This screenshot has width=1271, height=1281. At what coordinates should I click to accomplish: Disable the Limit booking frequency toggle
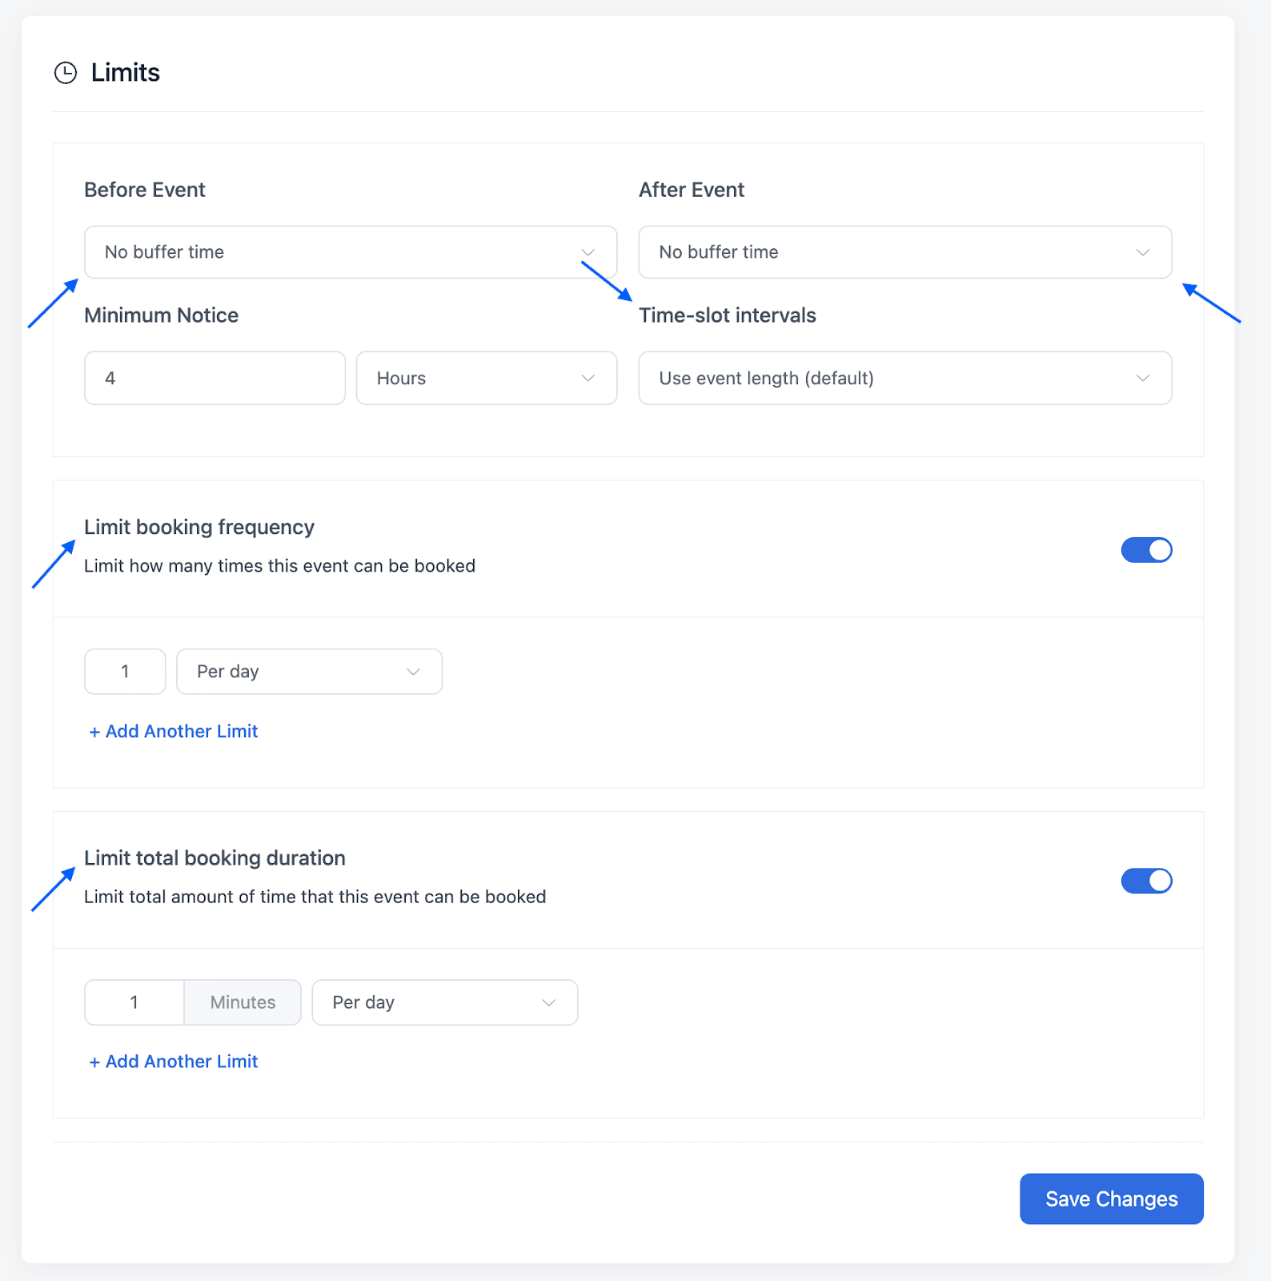point(1146,550)
